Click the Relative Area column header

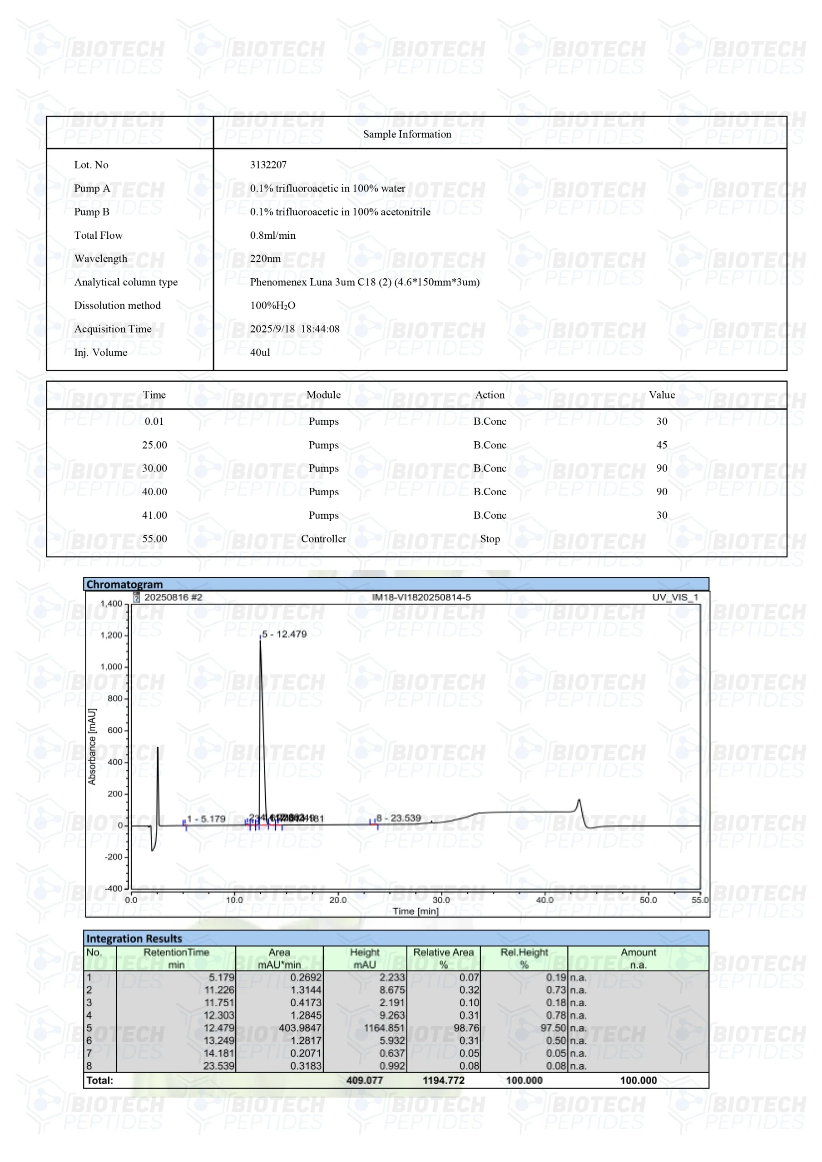pyautogui.click(x=443, y=958)
